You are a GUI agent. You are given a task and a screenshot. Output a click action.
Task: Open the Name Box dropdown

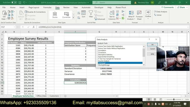pos(14,27)
